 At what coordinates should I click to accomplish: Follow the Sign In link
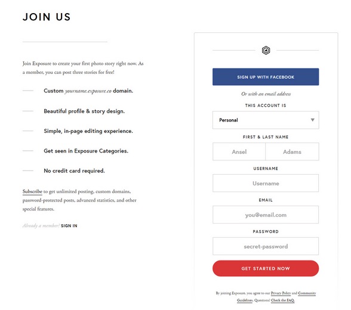pyautogui.click(x=69, y=226)
